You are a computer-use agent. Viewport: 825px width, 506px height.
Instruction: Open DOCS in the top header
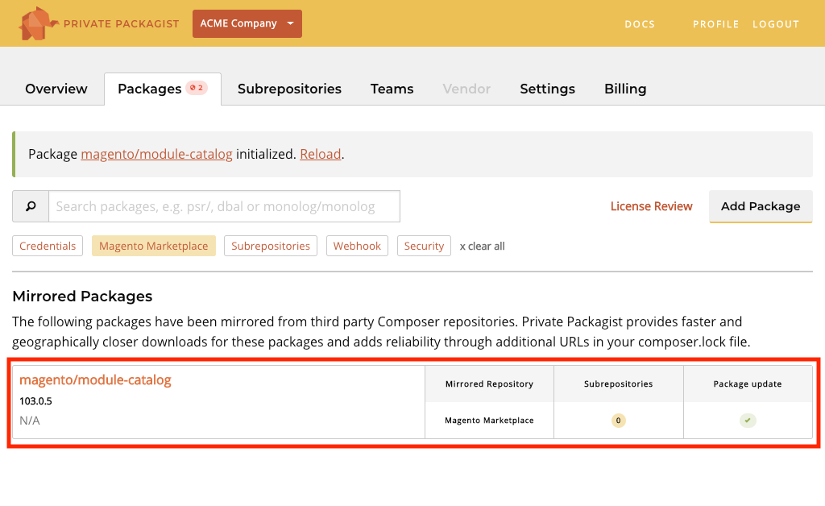(640, 24)
